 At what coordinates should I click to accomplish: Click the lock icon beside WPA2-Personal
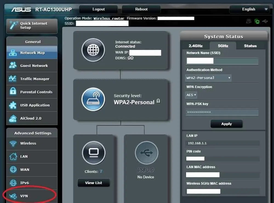click(158, 101)
